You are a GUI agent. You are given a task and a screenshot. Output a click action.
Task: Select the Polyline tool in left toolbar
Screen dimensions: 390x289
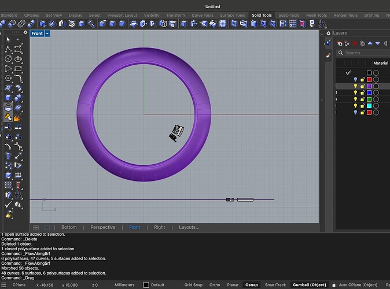[8, 49]
